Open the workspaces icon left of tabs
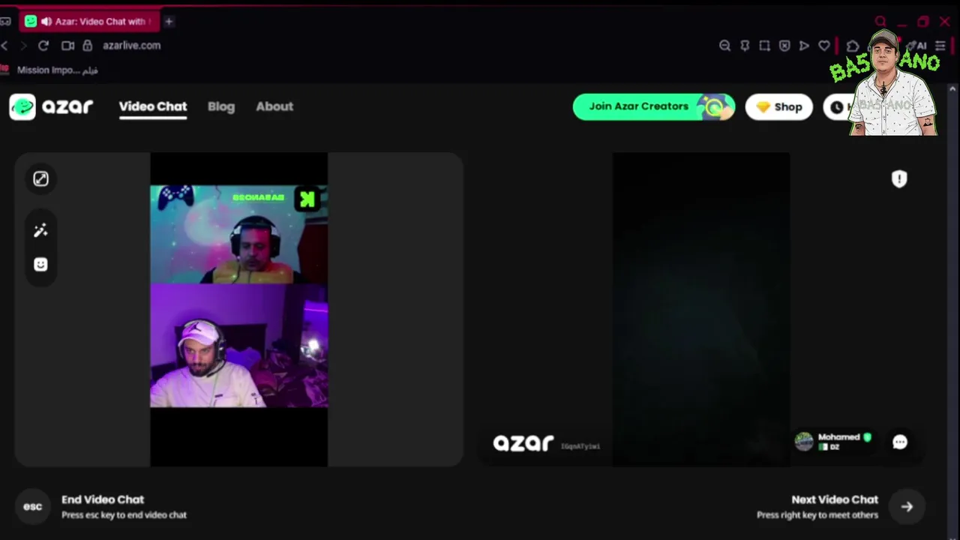Screen dimensions: 960x540 click(5, 22)
